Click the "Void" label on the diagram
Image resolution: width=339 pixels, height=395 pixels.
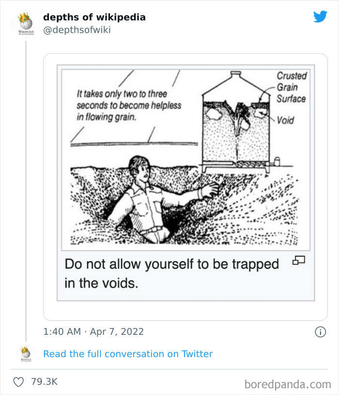tap(286, 120)
